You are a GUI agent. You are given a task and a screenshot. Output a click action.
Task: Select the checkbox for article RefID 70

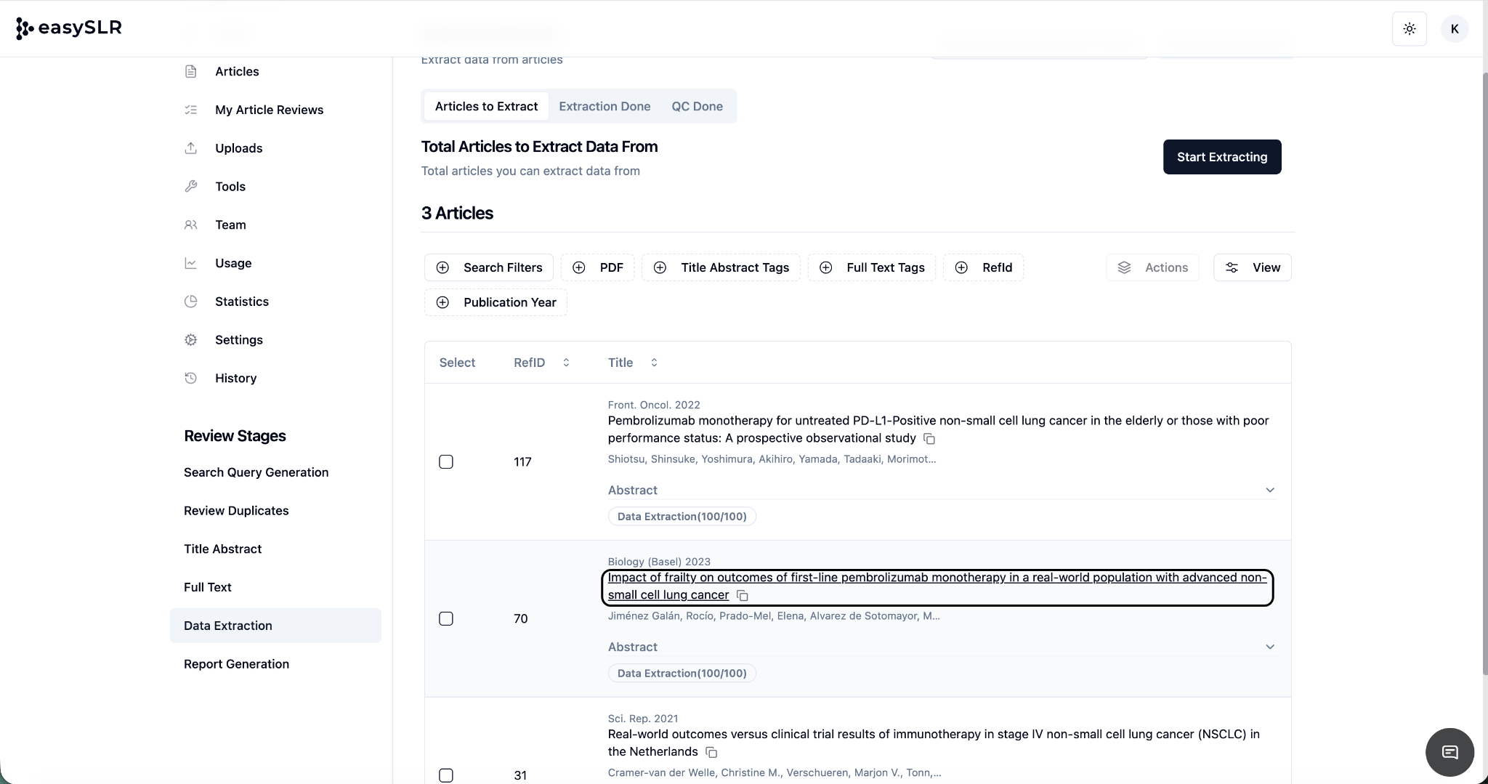[446, 619]
